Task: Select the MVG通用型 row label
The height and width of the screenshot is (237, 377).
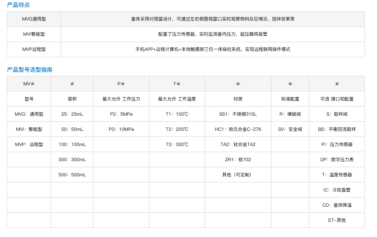Action: pos(34,19)
